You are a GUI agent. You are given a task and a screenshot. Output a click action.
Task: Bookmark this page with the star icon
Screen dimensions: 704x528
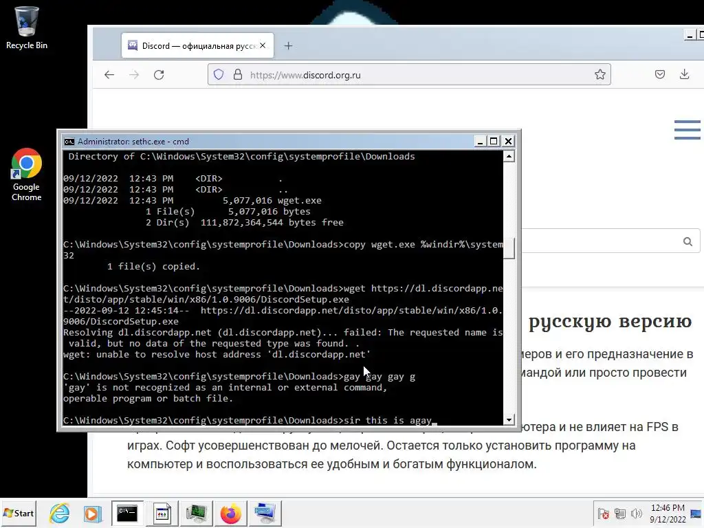click(x=599, y=74)
